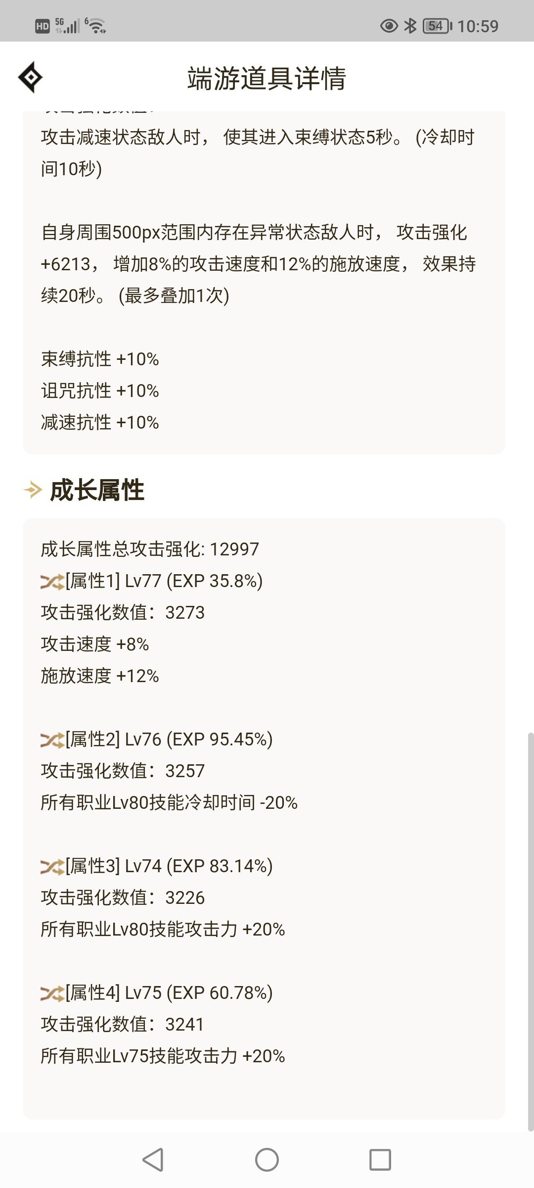This screenshot has height=1188, width=534.
Task: Tap the diamond logo icon in header
Action: click(x=30, y=77)
